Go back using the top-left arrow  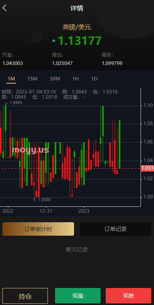tap(4, 8)
